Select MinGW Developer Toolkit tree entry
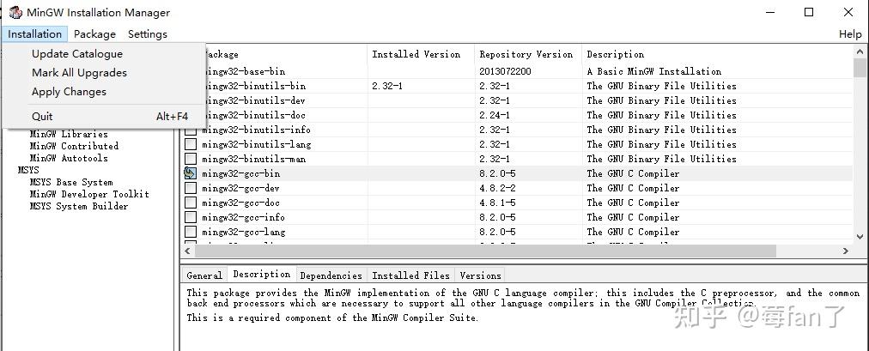The image size is (869, 351). point(89,194)
